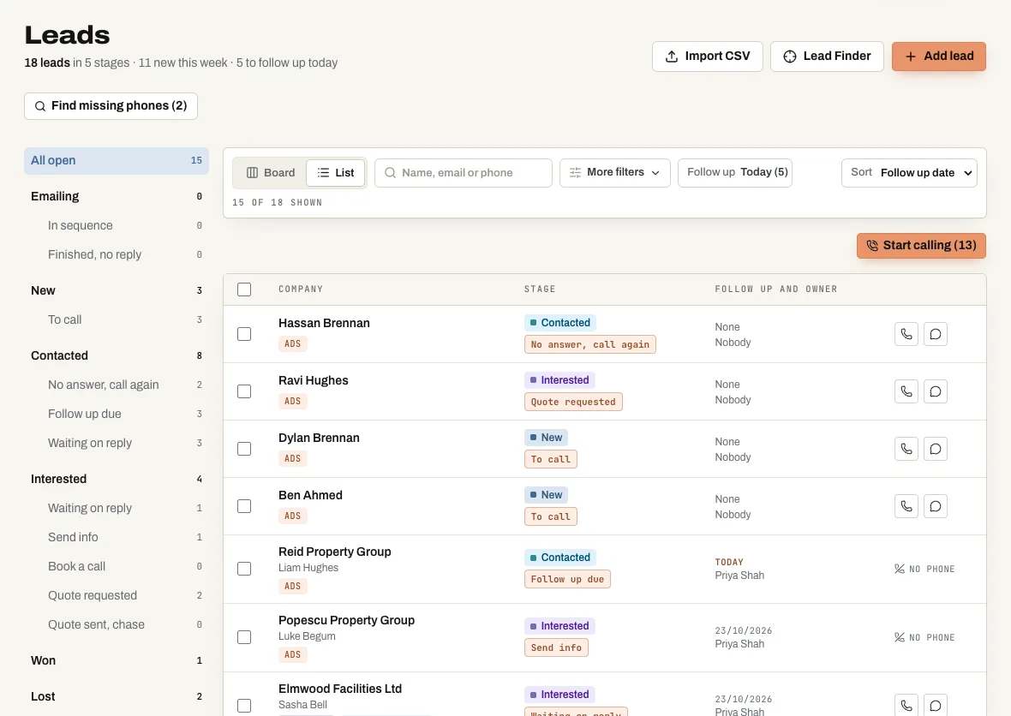The image size is (1011, 716).
Task: Select the Interested stage in the sidebar
Action: pyautogui.click(x=116, y=479)
